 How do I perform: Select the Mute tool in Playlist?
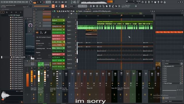click(64, 11)
